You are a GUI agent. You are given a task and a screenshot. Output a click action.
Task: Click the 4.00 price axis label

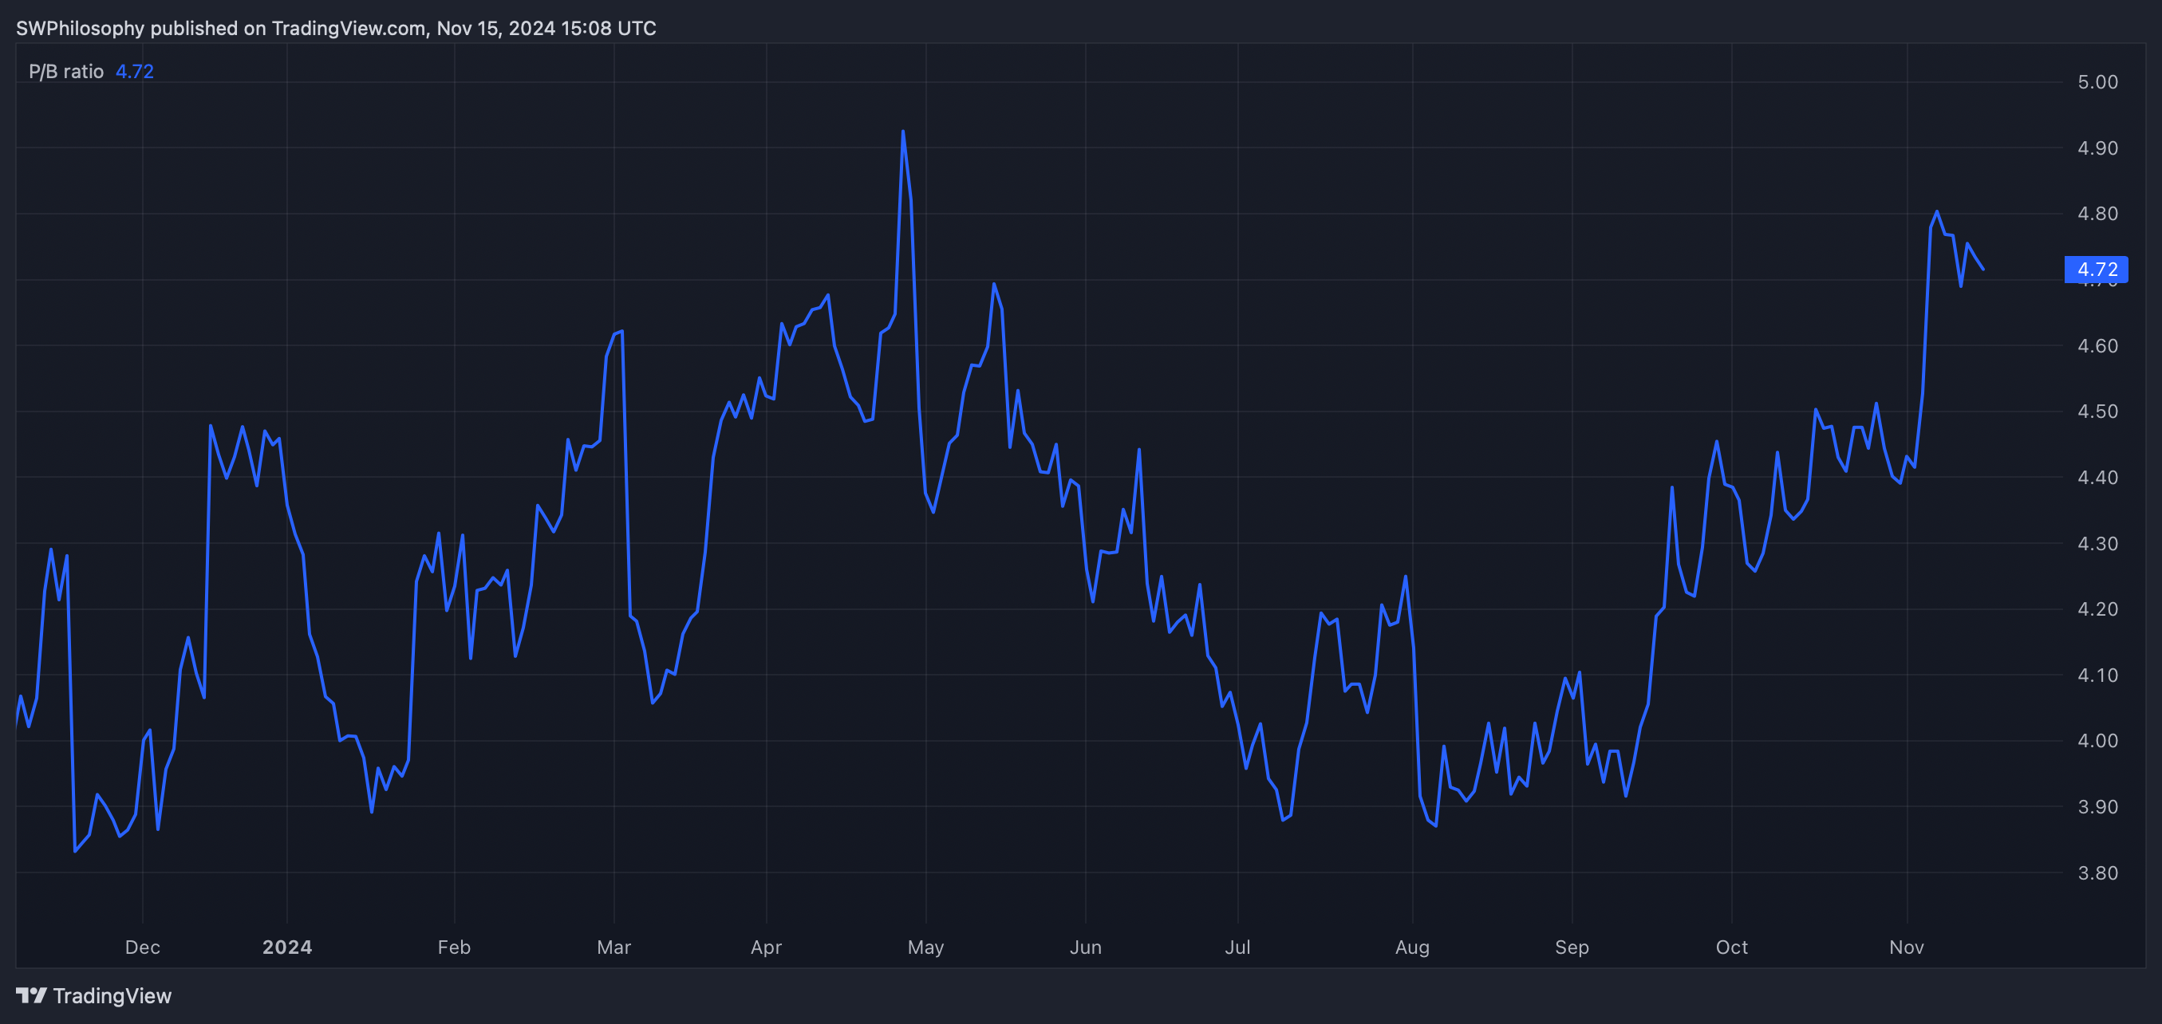point(2097,741)
